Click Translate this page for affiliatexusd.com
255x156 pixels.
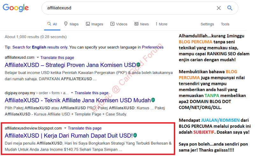click(x=57, y=58)
